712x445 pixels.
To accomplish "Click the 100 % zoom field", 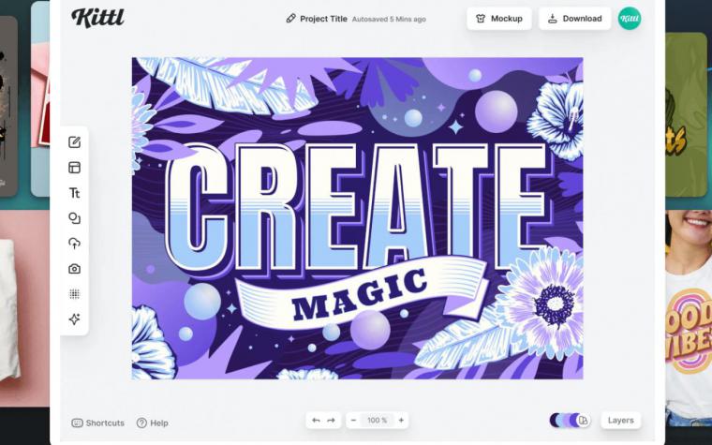I will (378, 421).
